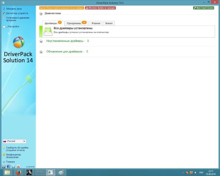Click the orange update configurator icon
This screenshot has height=176, width=220.
click(x=4, y=154)
